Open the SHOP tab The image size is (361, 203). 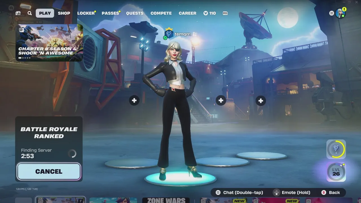(x=64, y=13)
